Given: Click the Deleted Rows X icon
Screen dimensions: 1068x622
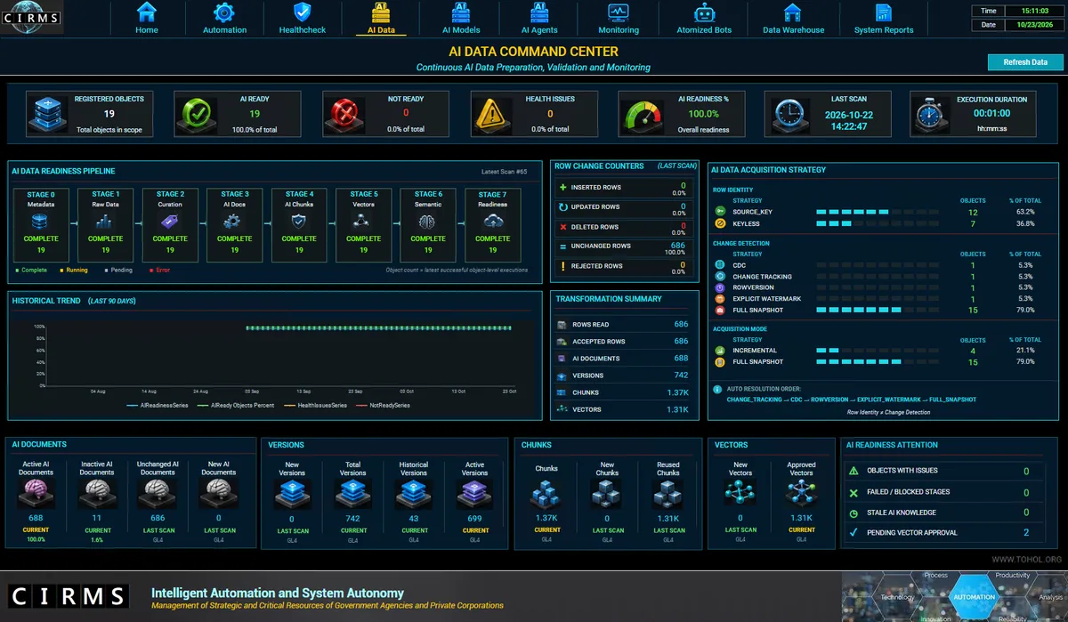Looking at the screenshot, I should click(562, 227).
